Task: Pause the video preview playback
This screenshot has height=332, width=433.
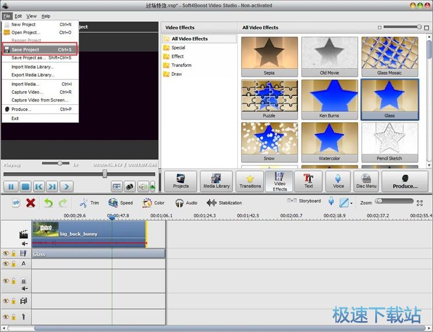Action: point(11,187)
